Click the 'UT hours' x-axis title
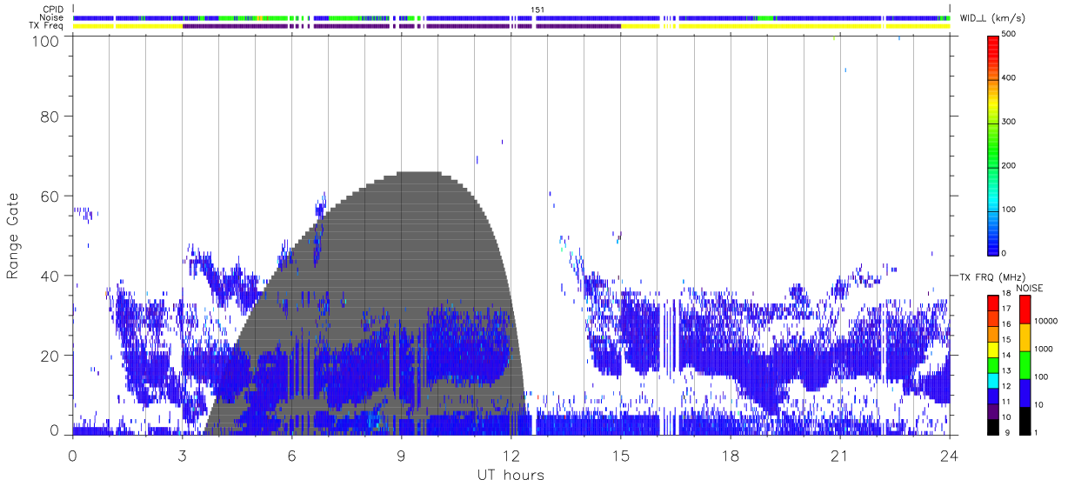 tap(511, 475)
